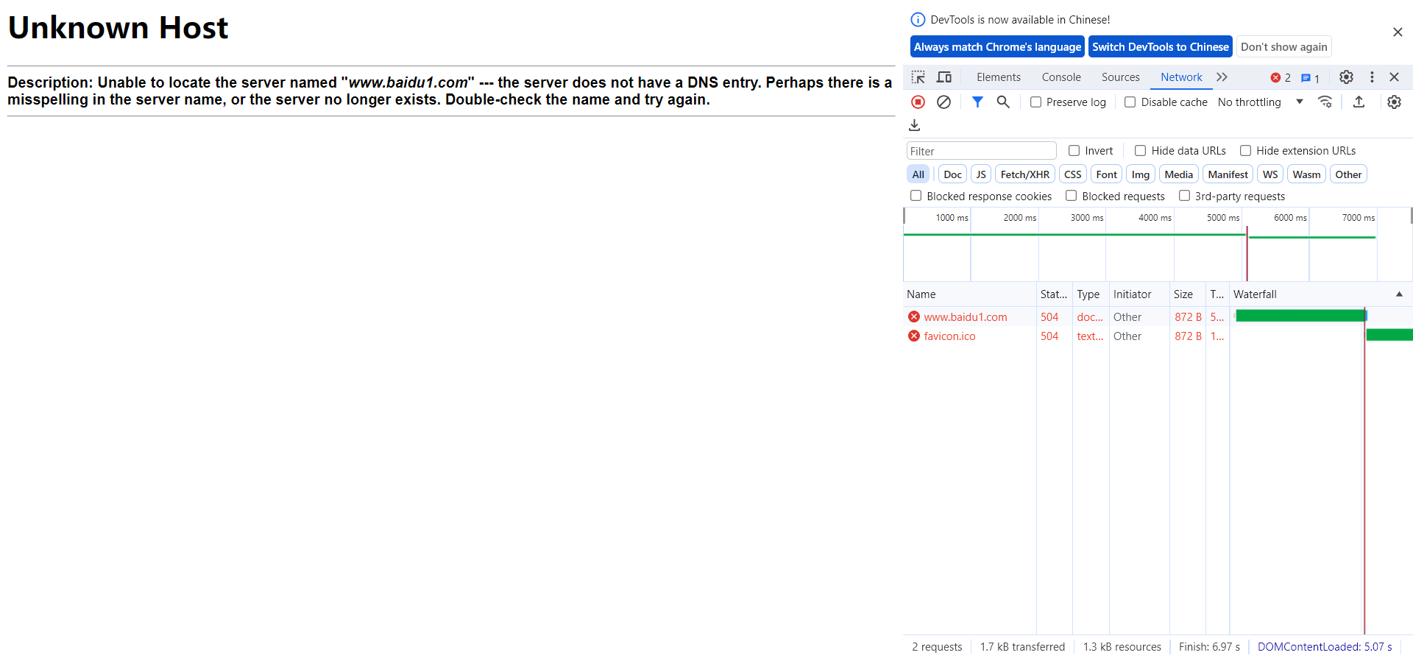Sort requests by Initiator column header
This screenshot has width=1413, height=658.
point(1138,294)
